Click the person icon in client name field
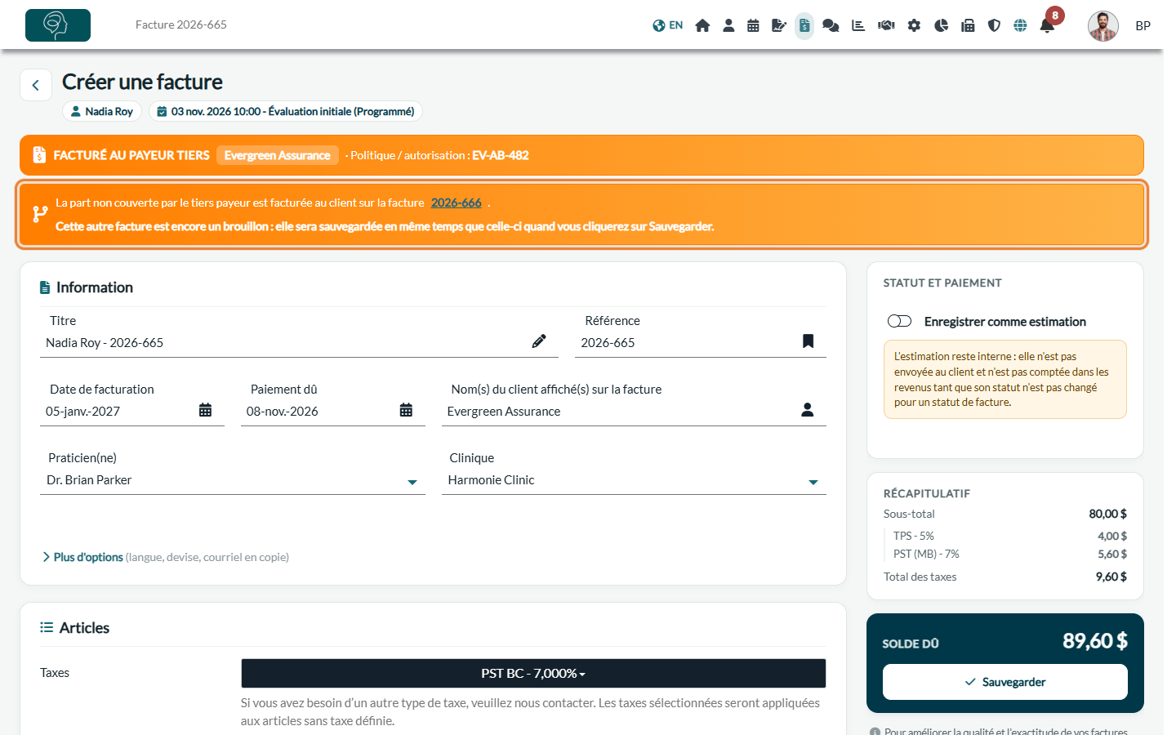The width and height of the screenshot is (1176, 735). coord(807,410)
